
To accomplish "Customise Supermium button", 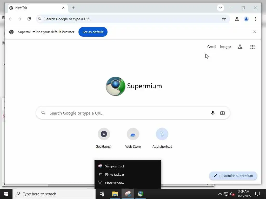I will pyautogui.click(x=233, y=176).
